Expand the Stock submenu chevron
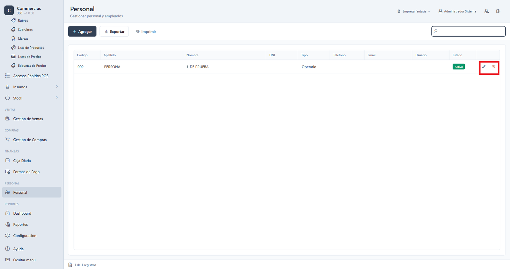Image resolution: width=510 pixels, height=269 pixels. pos(57,98)
